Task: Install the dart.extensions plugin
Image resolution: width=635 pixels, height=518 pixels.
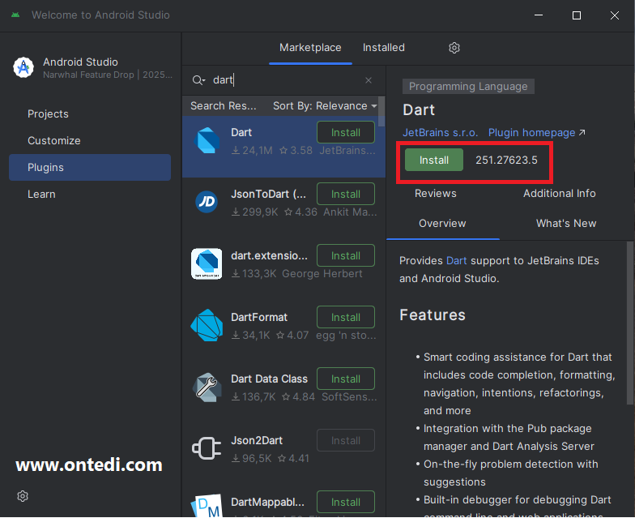Action: (x=345, y=256)
